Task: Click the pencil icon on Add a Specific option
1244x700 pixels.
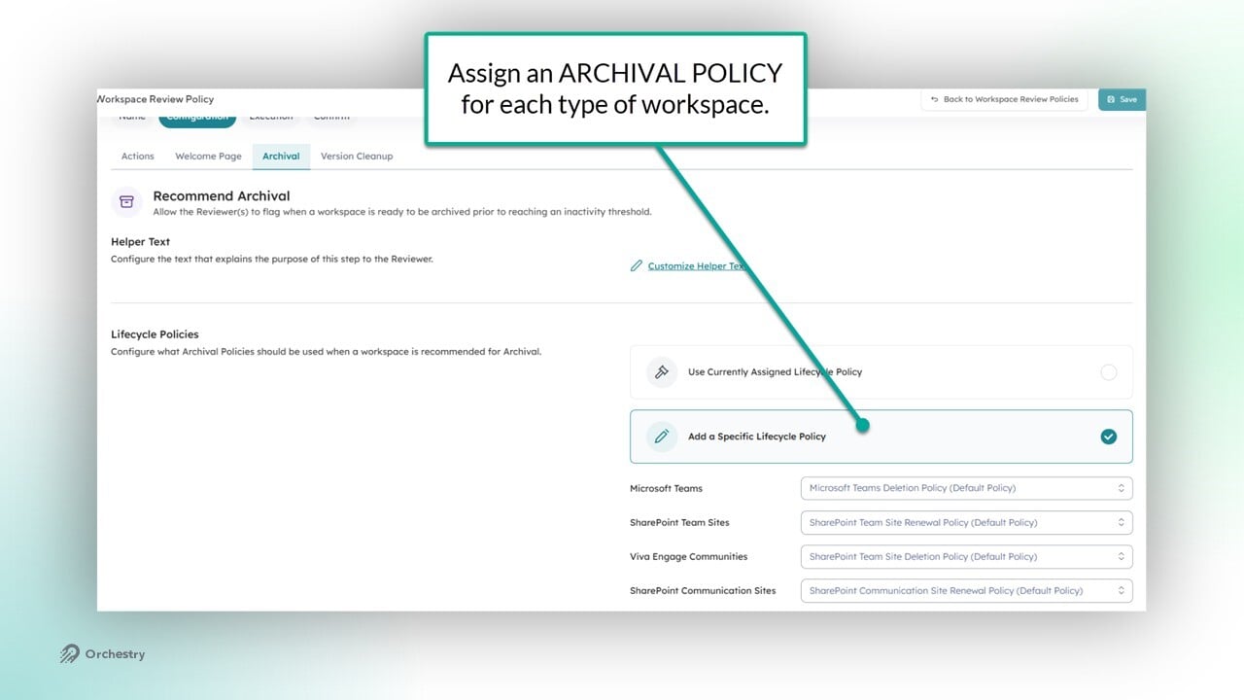Action: point(662,437)
